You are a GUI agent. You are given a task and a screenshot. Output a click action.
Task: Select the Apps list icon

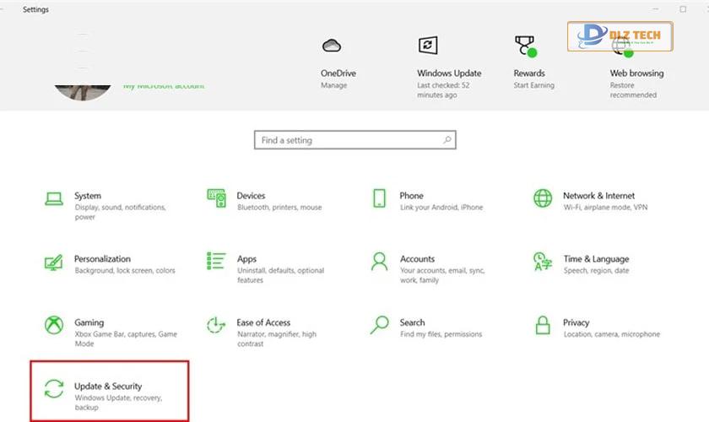click(216, 261)
